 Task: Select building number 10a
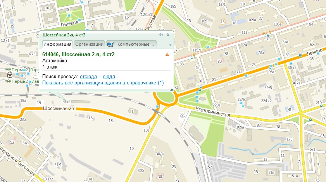[147, 130]
